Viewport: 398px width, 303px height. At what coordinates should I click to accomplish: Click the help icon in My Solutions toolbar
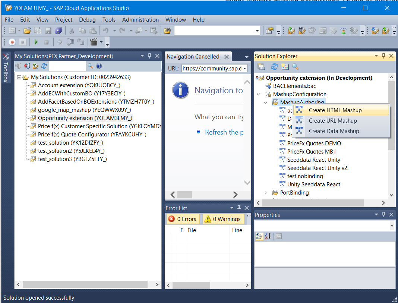click(99, 66)
